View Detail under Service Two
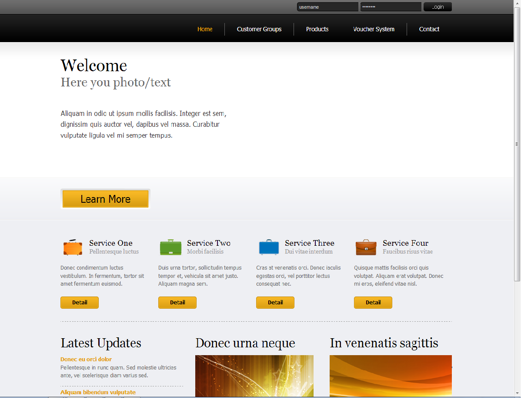This screenshot has width=521, height=399. tap(177, 303)
